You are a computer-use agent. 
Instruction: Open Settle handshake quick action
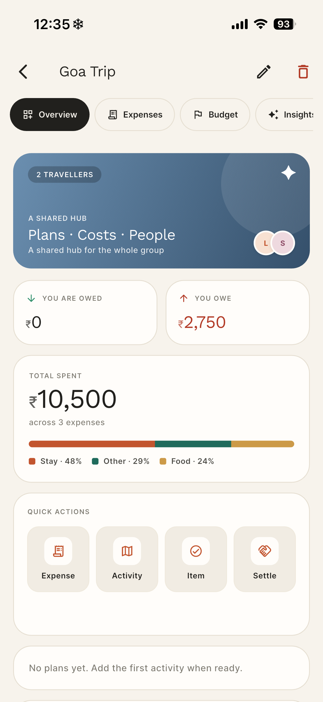point(265,559)
